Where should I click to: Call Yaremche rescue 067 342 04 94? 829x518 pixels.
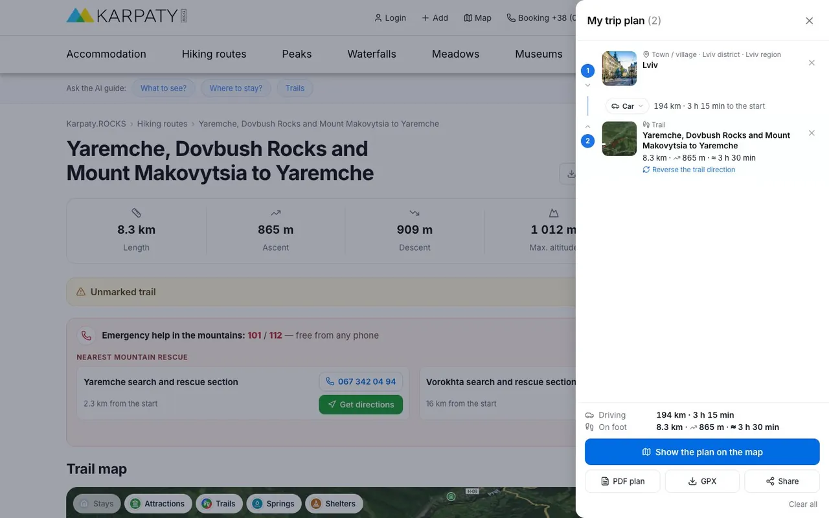coord(361,381)
